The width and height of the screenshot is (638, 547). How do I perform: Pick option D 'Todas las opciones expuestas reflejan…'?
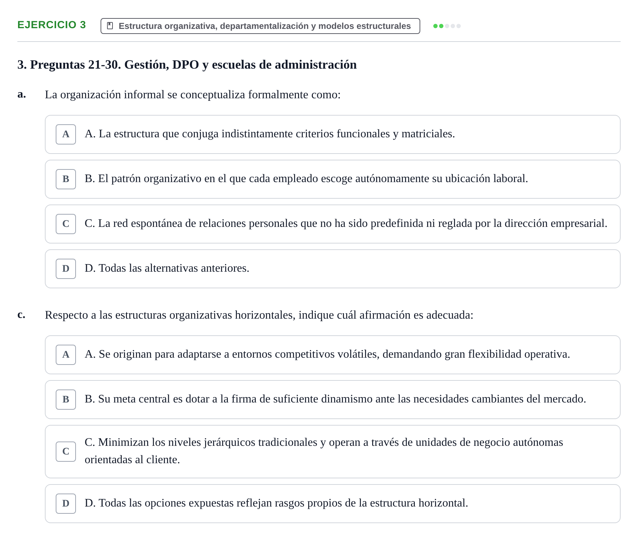coord(333,504)
